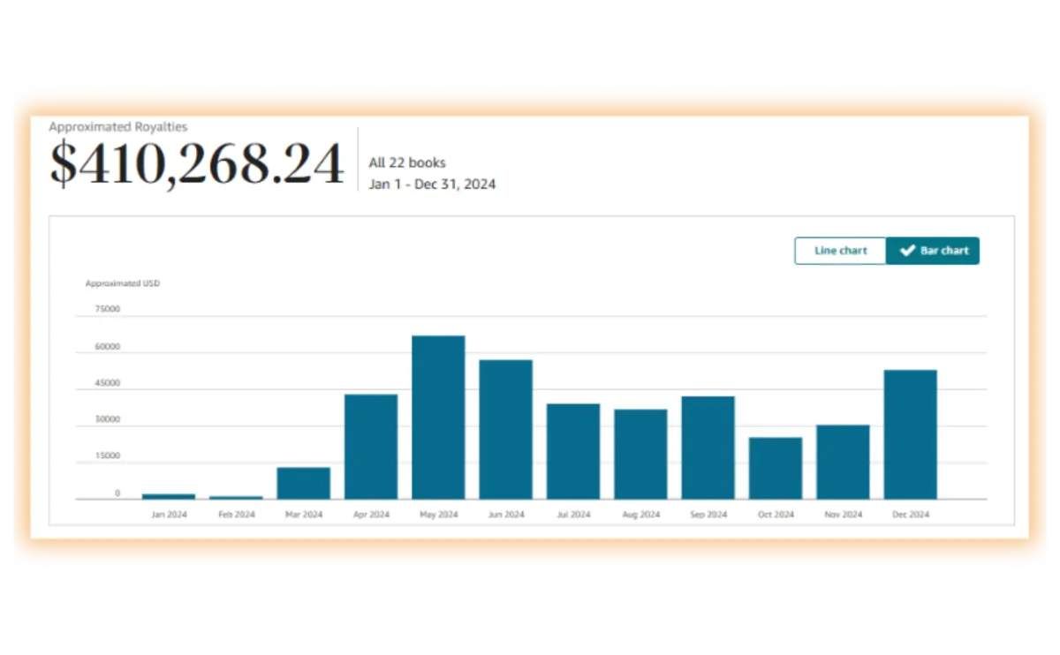
Task: Switch to the Line chart view
Action: click(840, 251)
